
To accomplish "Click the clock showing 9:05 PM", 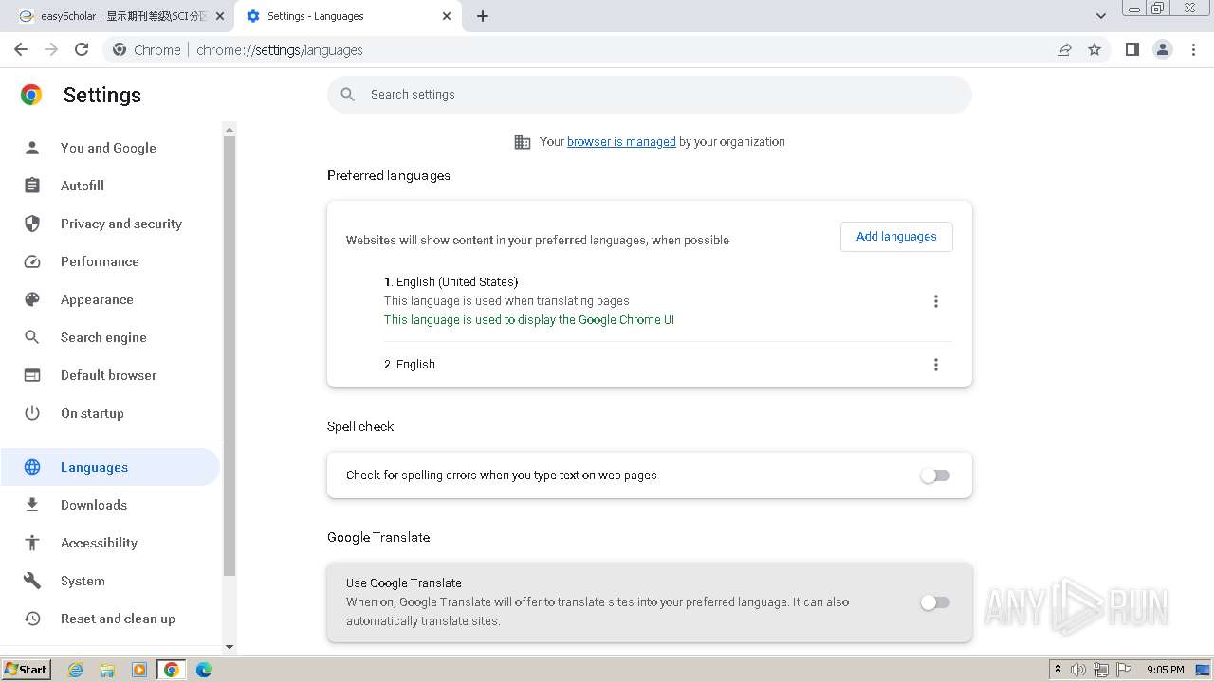I will tap(1165, 670).
